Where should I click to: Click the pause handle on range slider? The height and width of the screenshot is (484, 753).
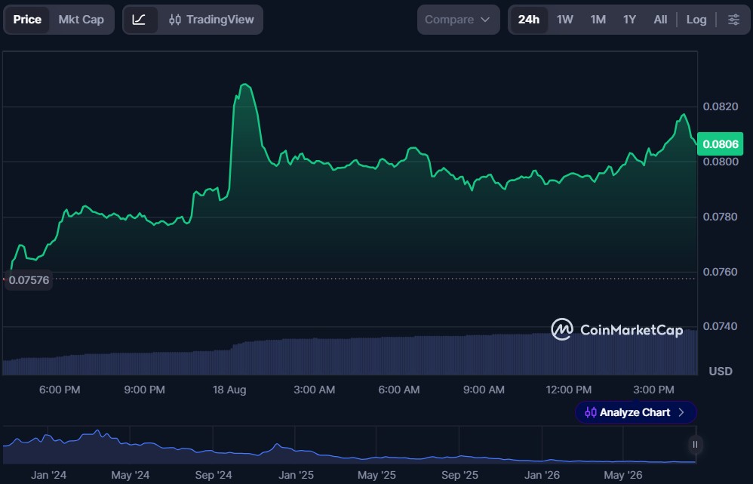tap(695, 445)
